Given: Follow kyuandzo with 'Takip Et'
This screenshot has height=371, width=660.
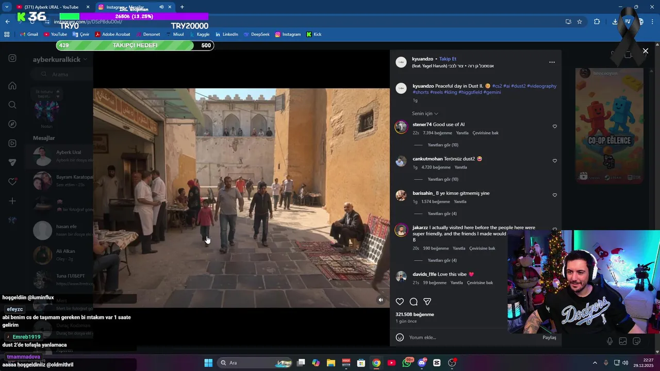Looking at the screenshot, I should click(448, 59).
